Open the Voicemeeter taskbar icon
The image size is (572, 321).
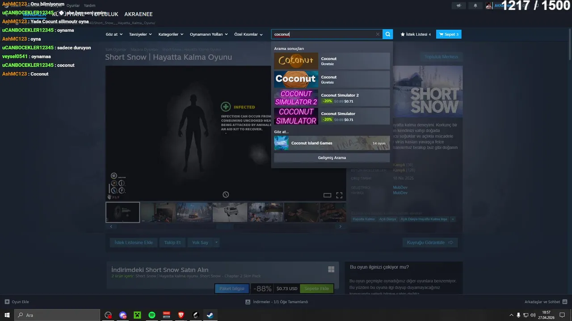(167, 315)
